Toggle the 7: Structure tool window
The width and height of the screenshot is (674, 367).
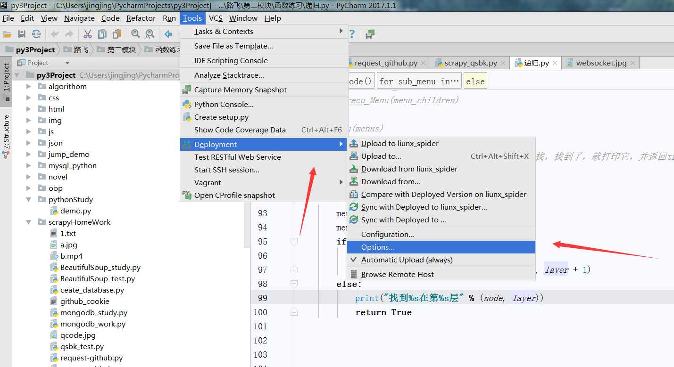tap(6, 136)
